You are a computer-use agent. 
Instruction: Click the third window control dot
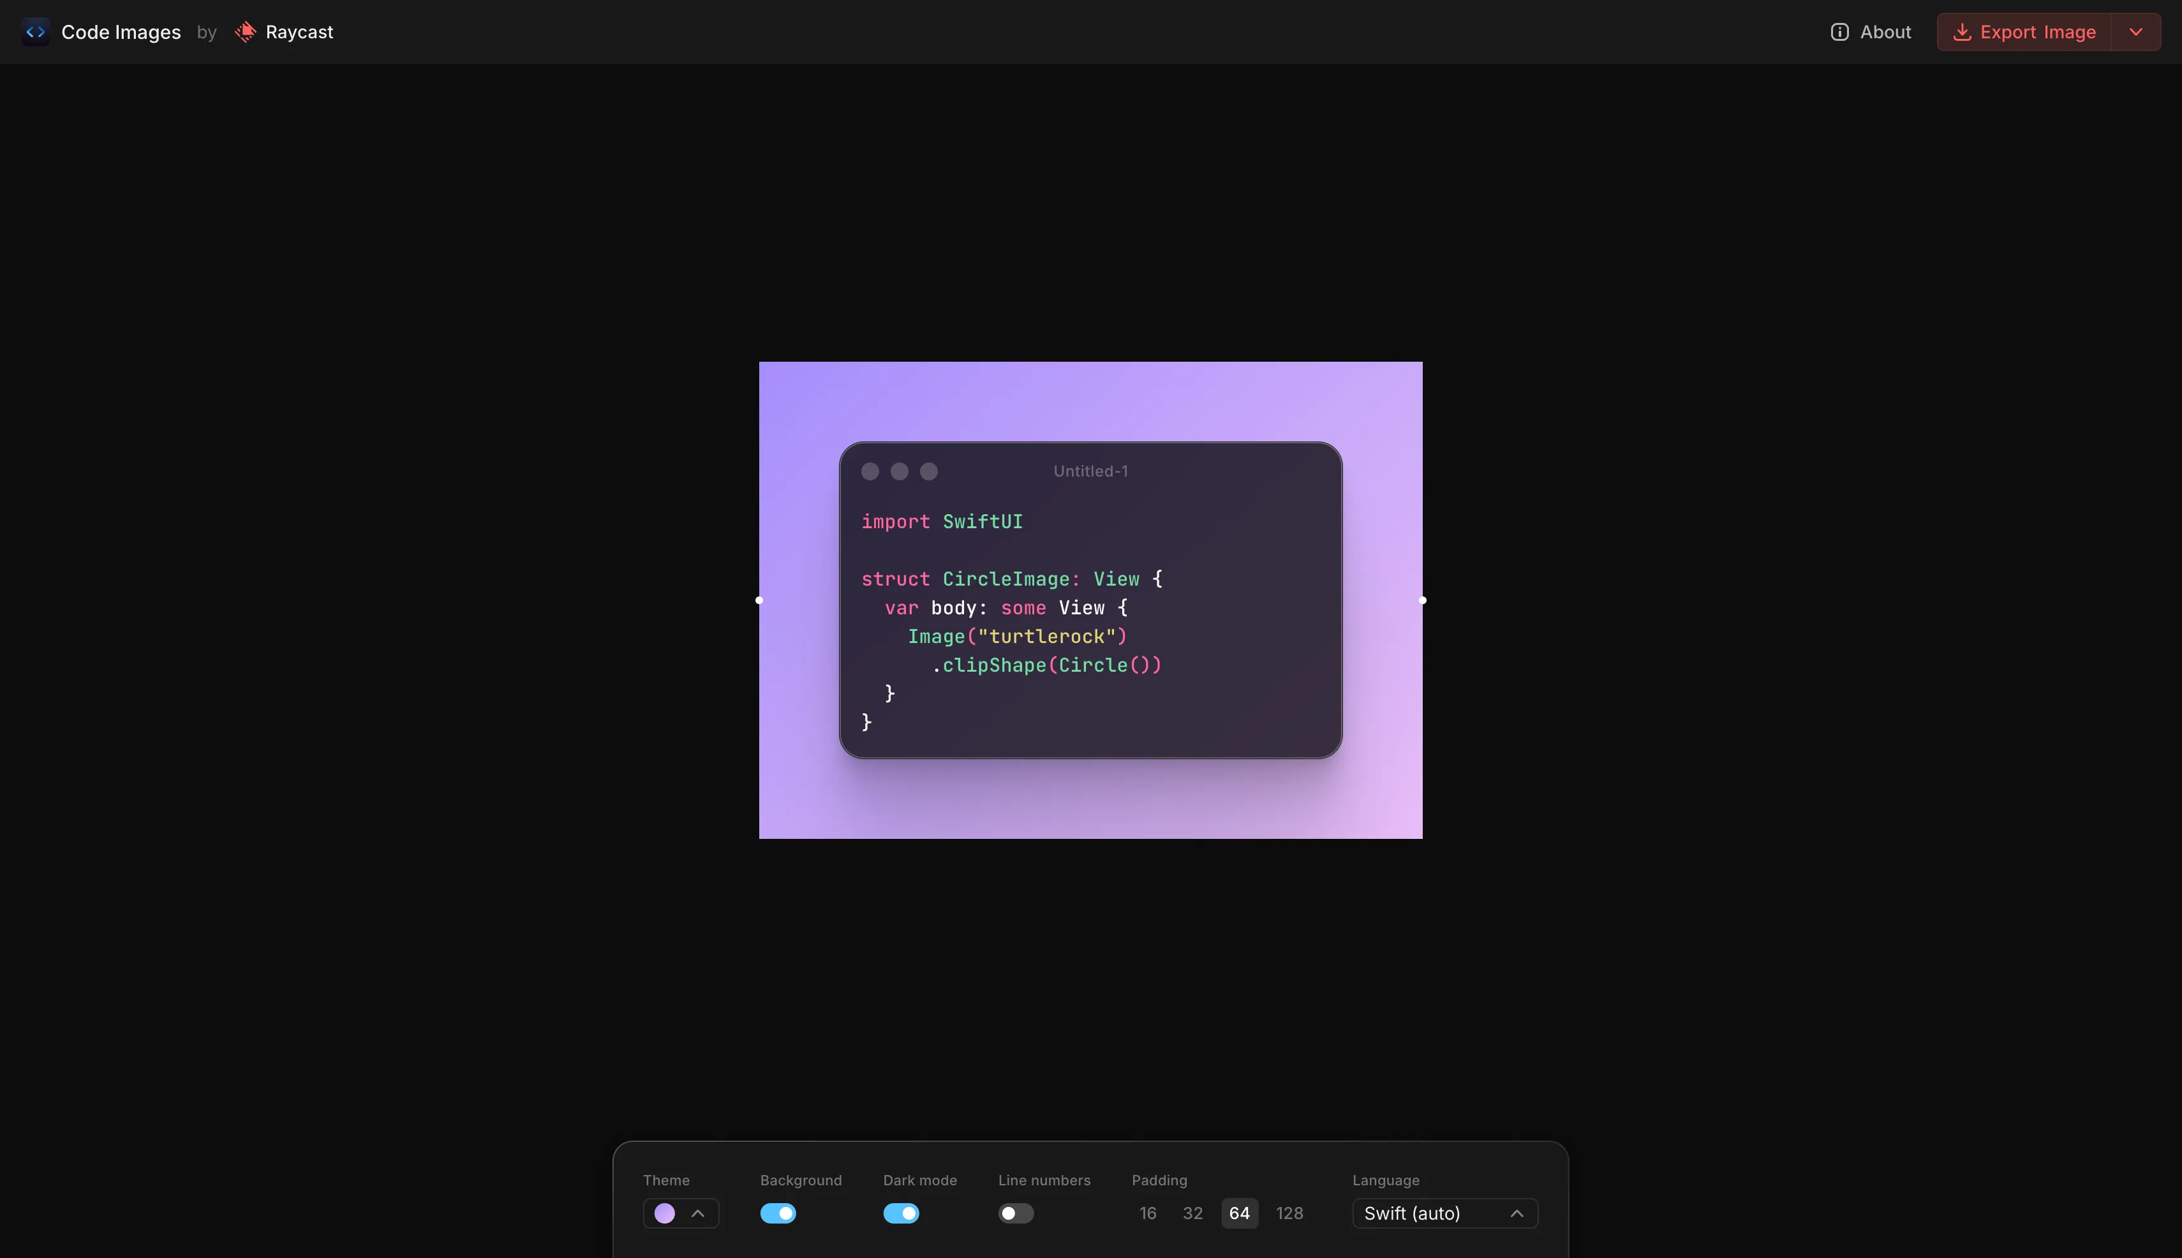(x=929, y=471)
